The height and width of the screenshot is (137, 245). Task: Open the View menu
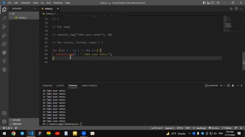pos(36,3)
